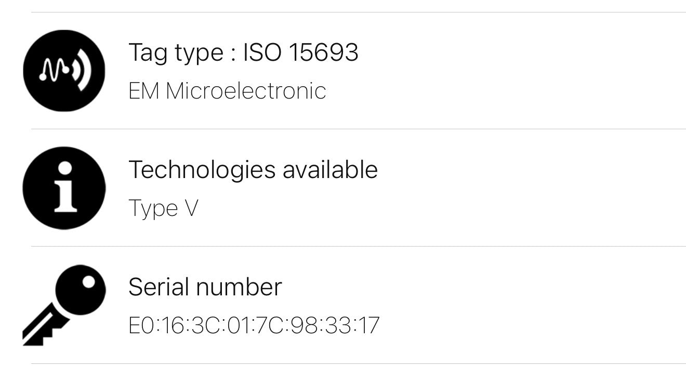Image resolution: width=686 pixels, height=367 pixels.
Task: Select the 'Serial number' heading
Action: pos(205,287)
